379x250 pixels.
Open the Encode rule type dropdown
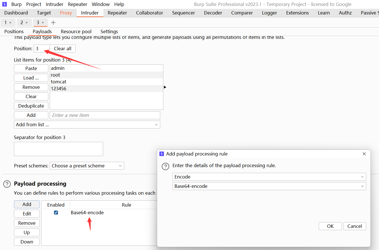click(269, 177)
